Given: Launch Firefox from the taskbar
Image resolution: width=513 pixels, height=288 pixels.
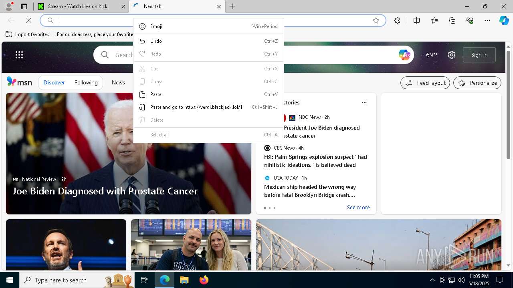Looking at the screenshot, I should click(204, 280).
